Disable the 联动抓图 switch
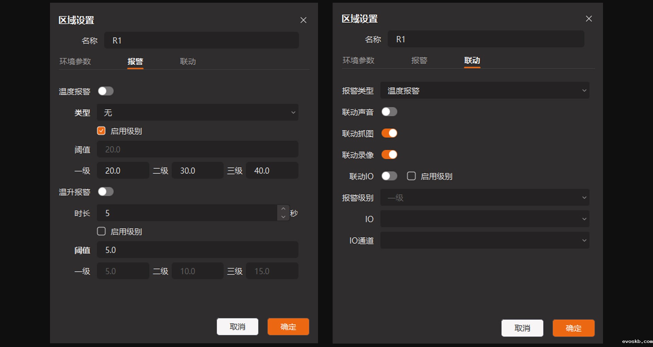 [389, 133]
